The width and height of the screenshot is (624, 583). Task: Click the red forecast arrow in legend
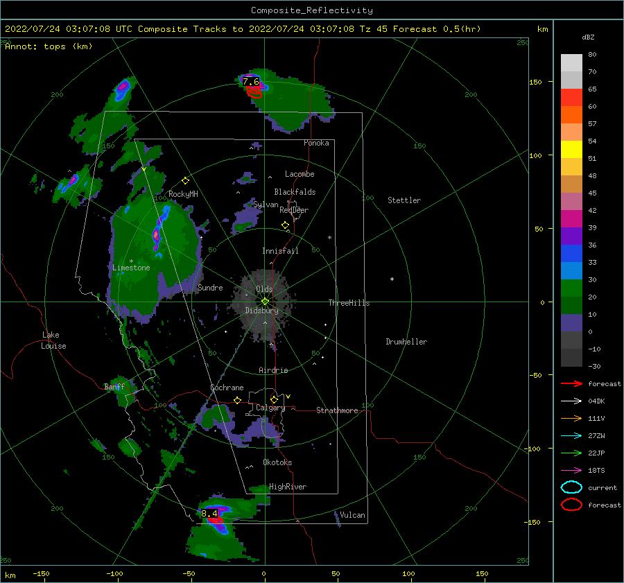[x=571, y=383]
